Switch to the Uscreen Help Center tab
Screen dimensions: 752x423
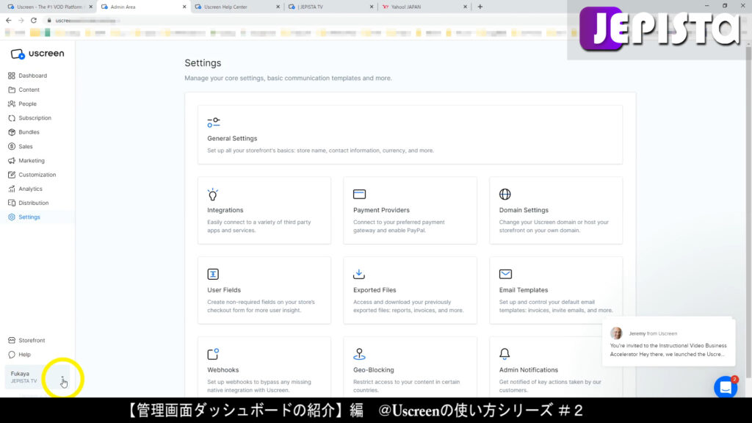coord(237,7)
